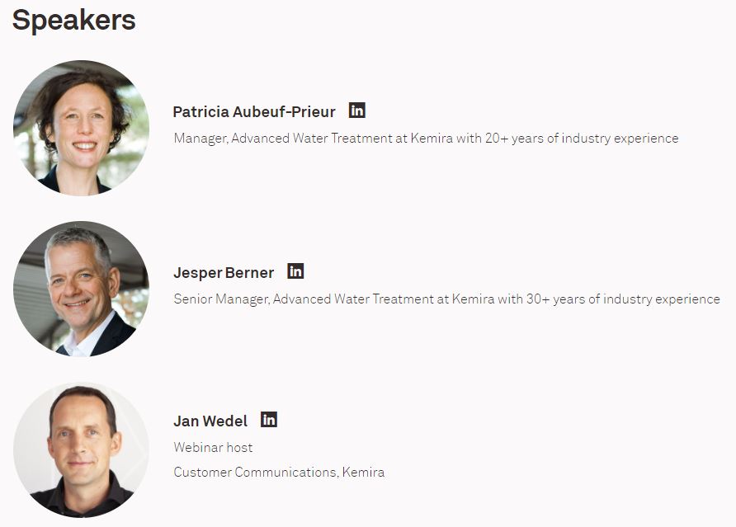Click the Speakers heading
Viewport: 736px width, 527px height.
point(73,20)
